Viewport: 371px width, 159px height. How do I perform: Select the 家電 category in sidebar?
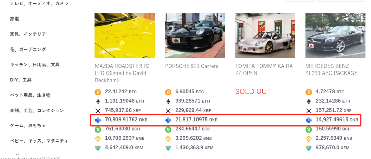pos(14,19)
